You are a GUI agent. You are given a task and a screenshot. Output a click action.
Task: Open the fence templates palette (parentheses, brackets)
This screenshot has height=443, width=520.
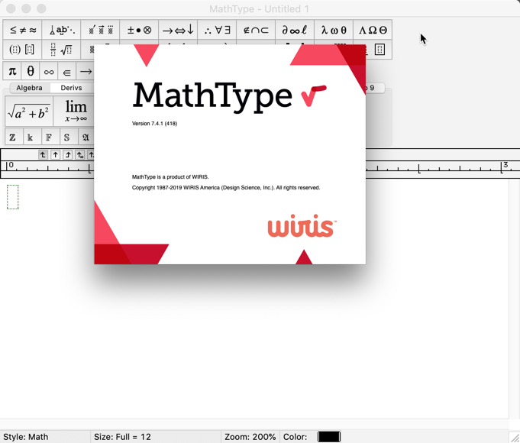click(x=23, y=50)
